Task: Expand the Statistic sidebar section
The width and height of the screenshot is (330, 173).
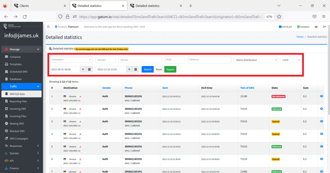Action: pos(22,153)
